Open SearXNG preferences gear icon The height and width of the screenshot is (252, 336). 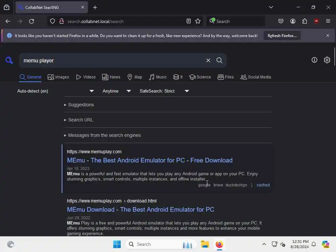click(x=327, y=60)
